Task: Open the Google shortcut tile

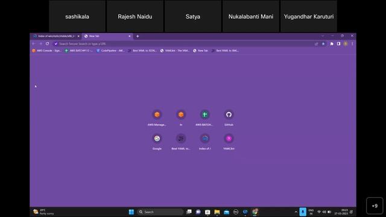Action: pos(157,142)
